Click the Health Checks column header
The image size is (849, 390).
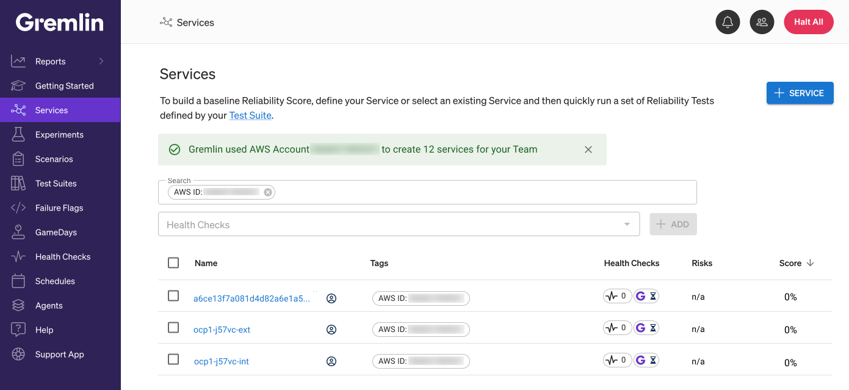pos(632,263)
